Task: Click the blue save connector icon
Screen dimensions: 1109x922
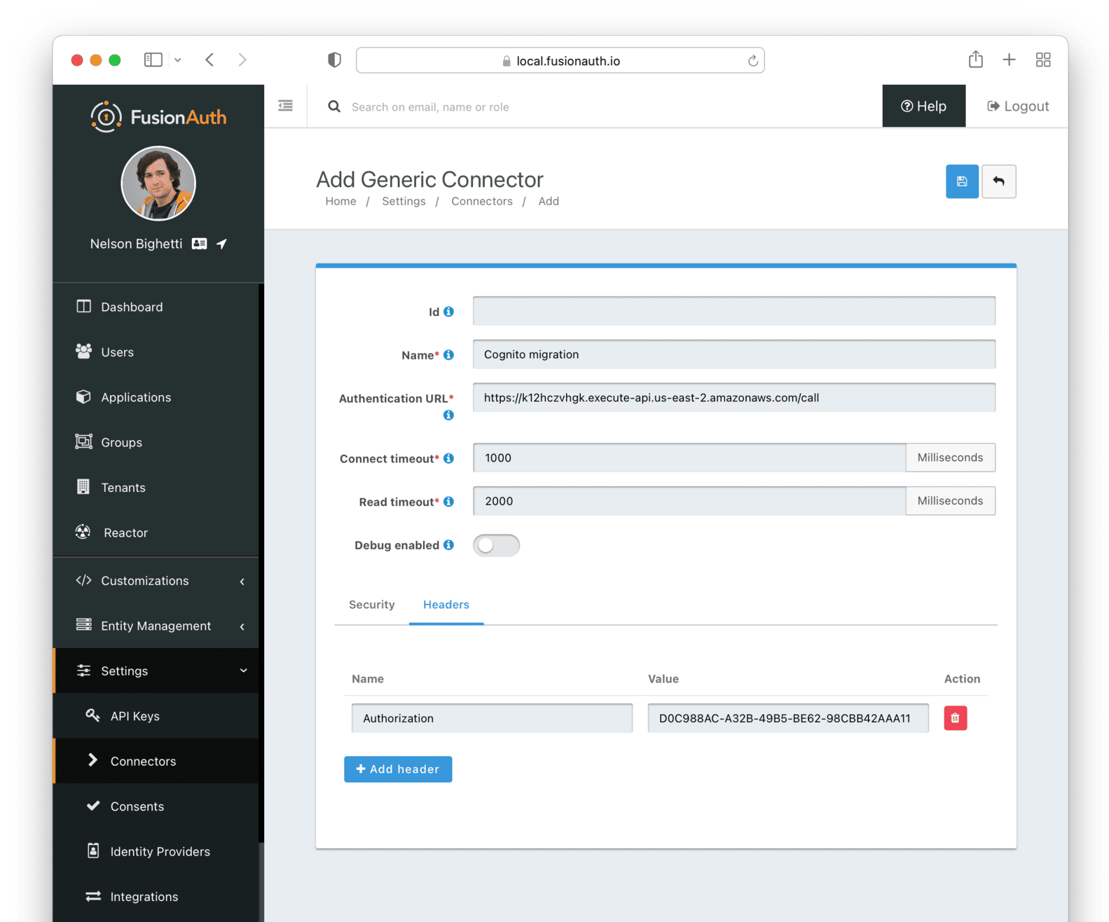Action: 961,181
